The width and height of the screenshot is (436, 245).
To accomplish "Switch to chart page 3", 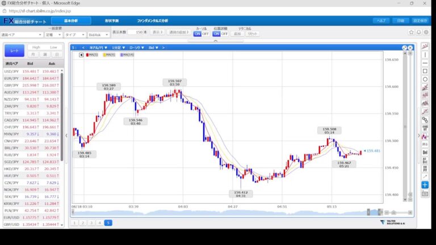I will coord(91,223).
